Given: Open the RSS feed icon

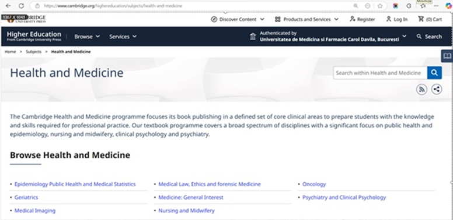Looking at the screenshot, I should coord(422,89).
